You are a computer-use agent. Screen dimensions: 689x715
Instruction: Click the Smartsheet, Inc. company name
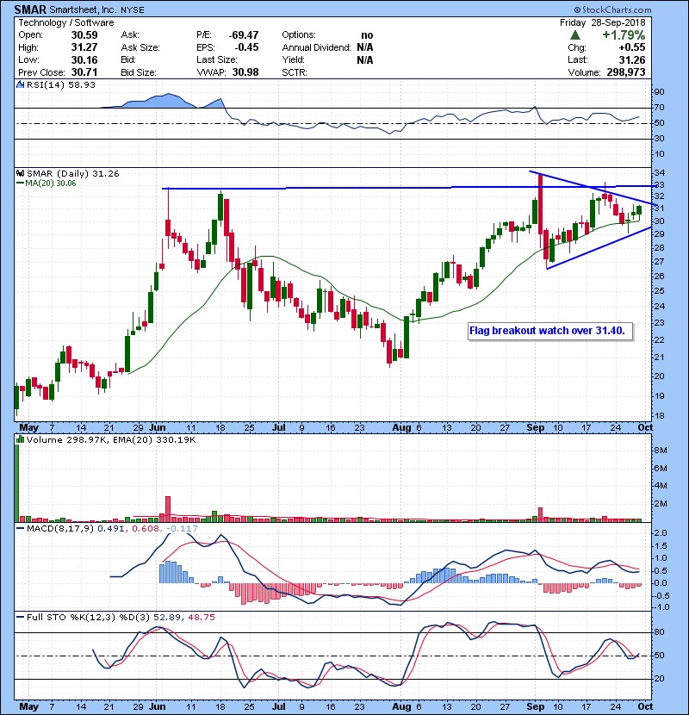(x=83, y=9)
